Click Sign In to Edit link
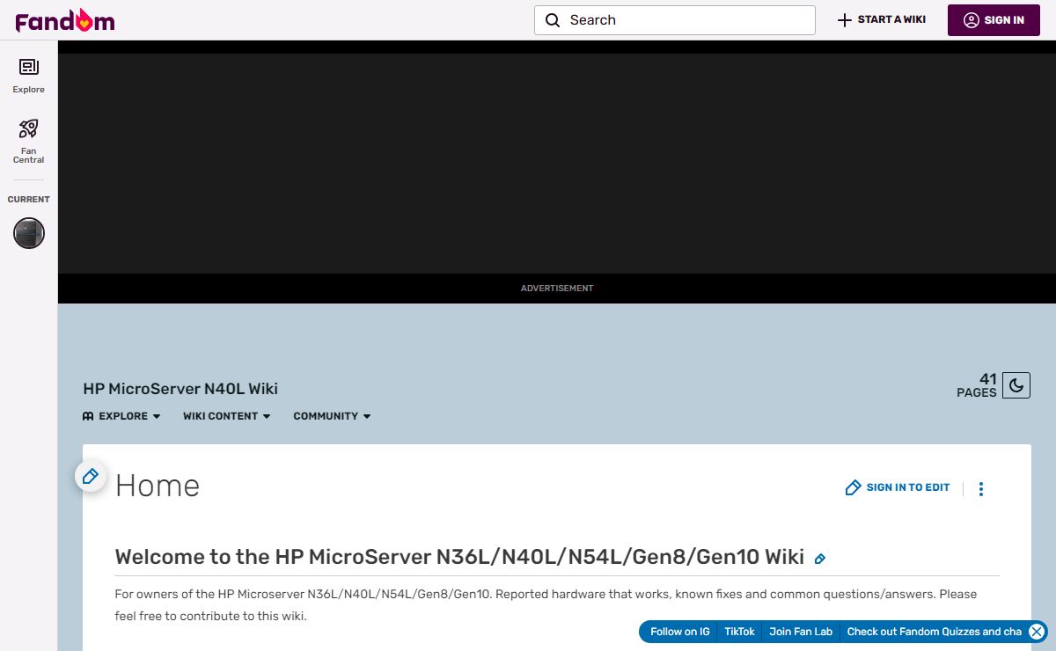The image size is (1056, 651). click(898, 487)
